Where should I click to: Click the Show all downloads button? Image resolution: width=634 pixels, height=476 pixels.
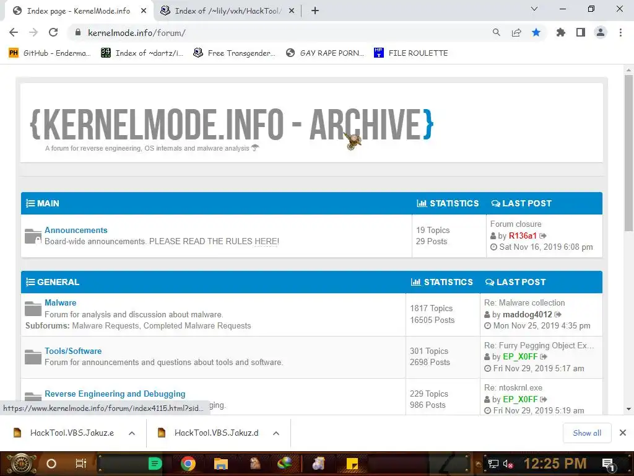tap(587, 433)
